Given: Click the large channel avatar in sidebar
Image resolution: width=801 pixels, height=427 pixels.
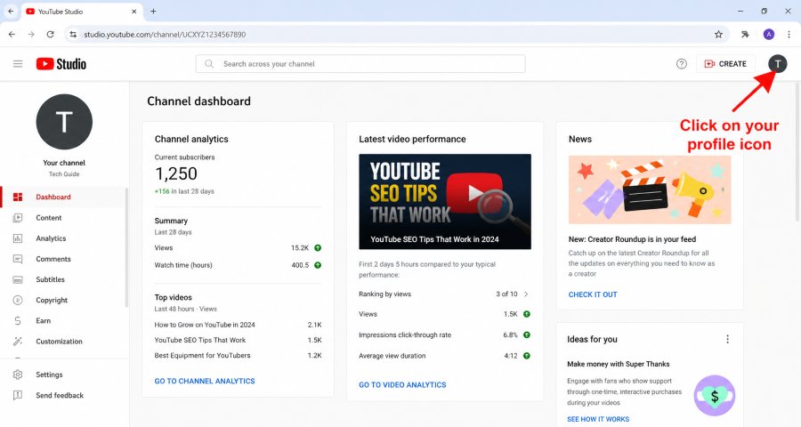Looking at the screenshot, I should 64,122.
